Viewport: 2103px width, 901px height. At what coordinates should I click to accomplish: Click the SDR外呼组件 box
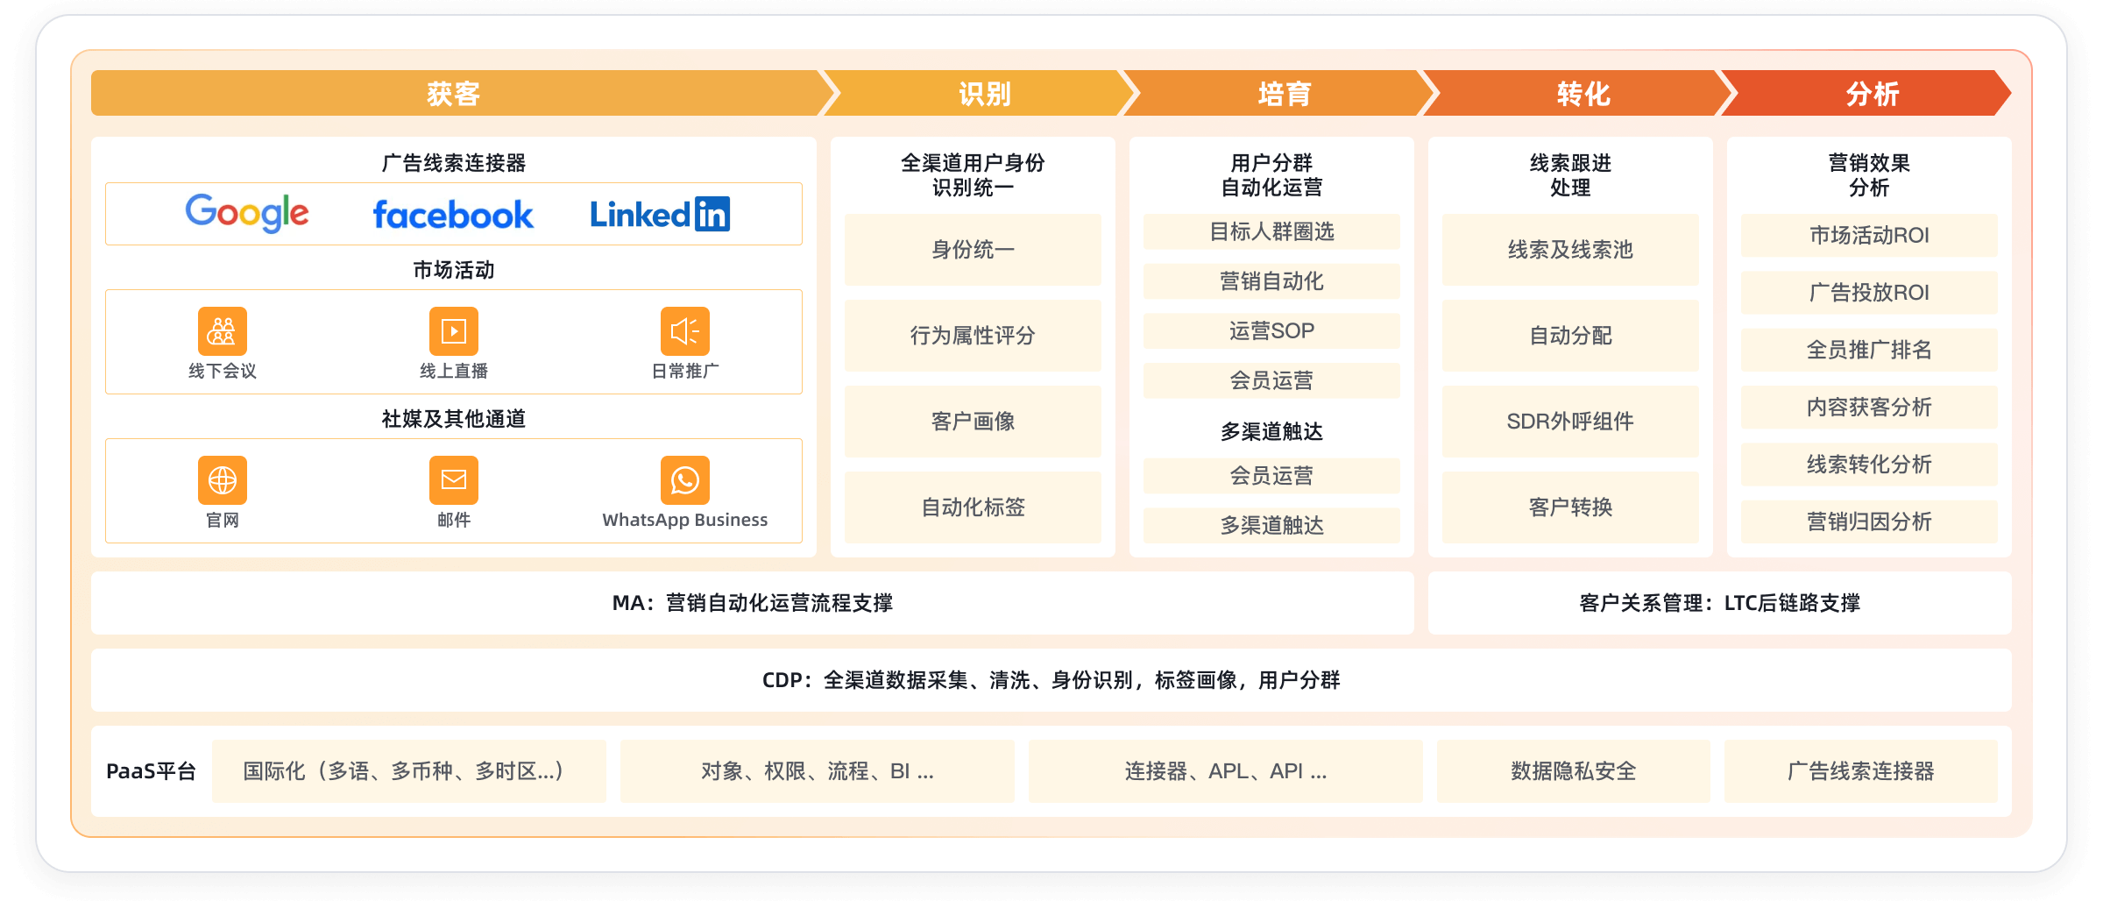(1570, 422)
